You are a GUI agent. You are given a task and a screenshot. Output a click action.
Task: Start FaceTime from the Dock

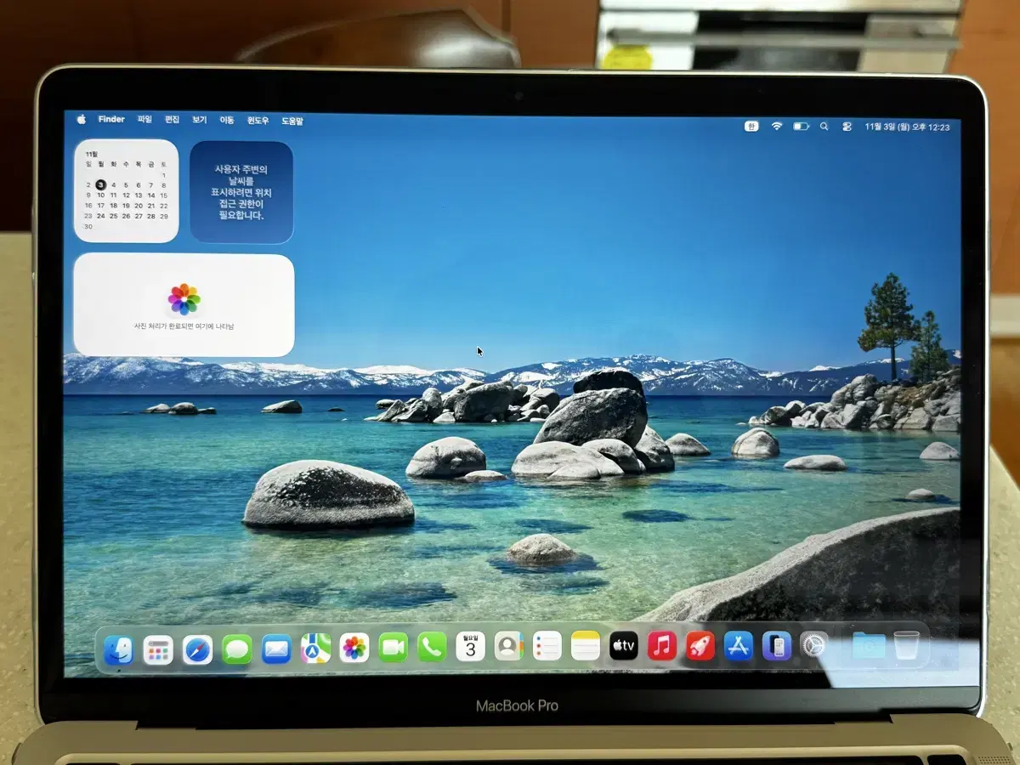coord(391,649)
